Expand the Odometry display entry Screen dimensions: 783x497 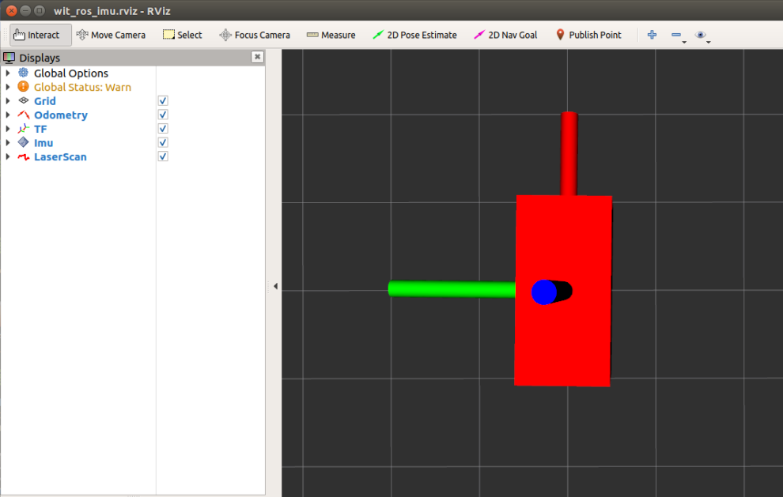coord(7,115)
